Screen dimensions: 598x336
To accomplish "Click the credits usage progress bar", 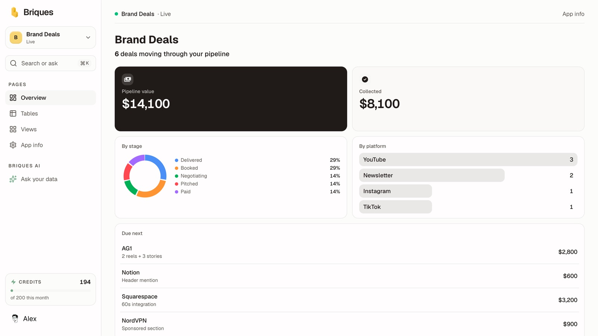I will (50, 290).
